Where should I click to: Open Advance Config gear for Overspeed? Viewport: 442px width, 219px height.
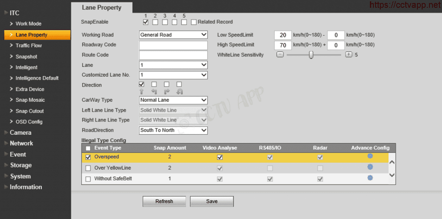pyautogui.click(x=370, y=156)
